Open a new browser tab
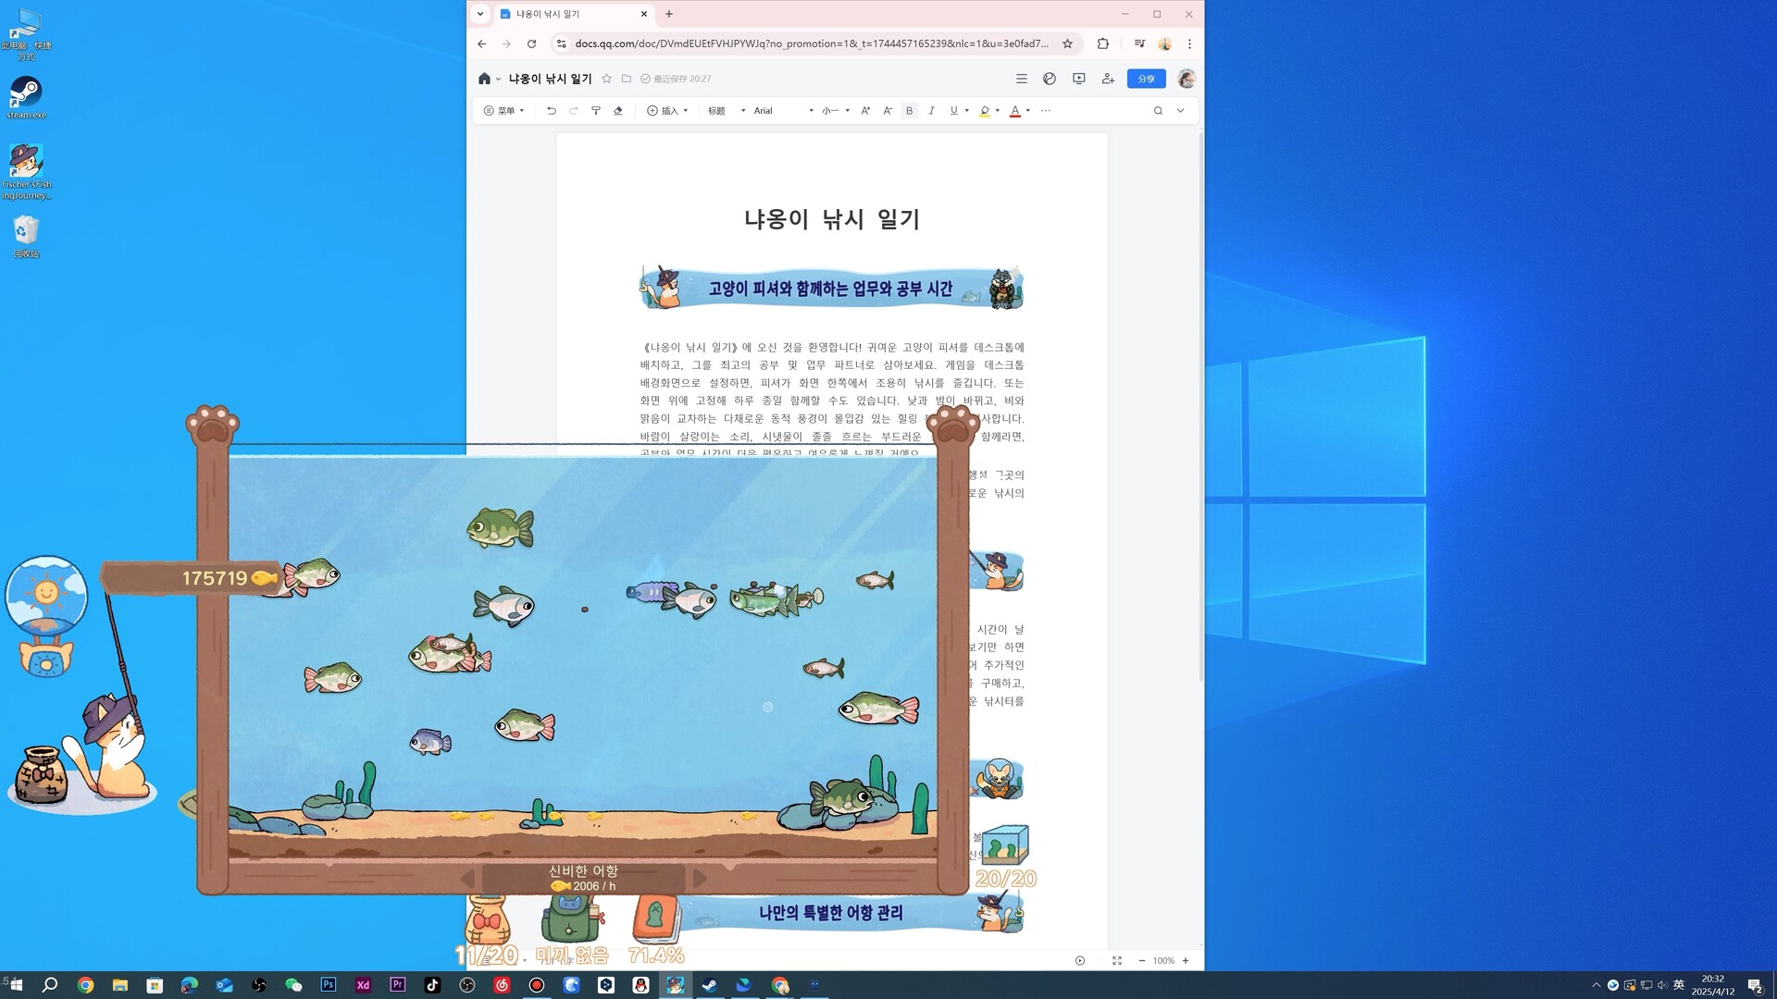 pyautogui.click(x=669, y=14)
